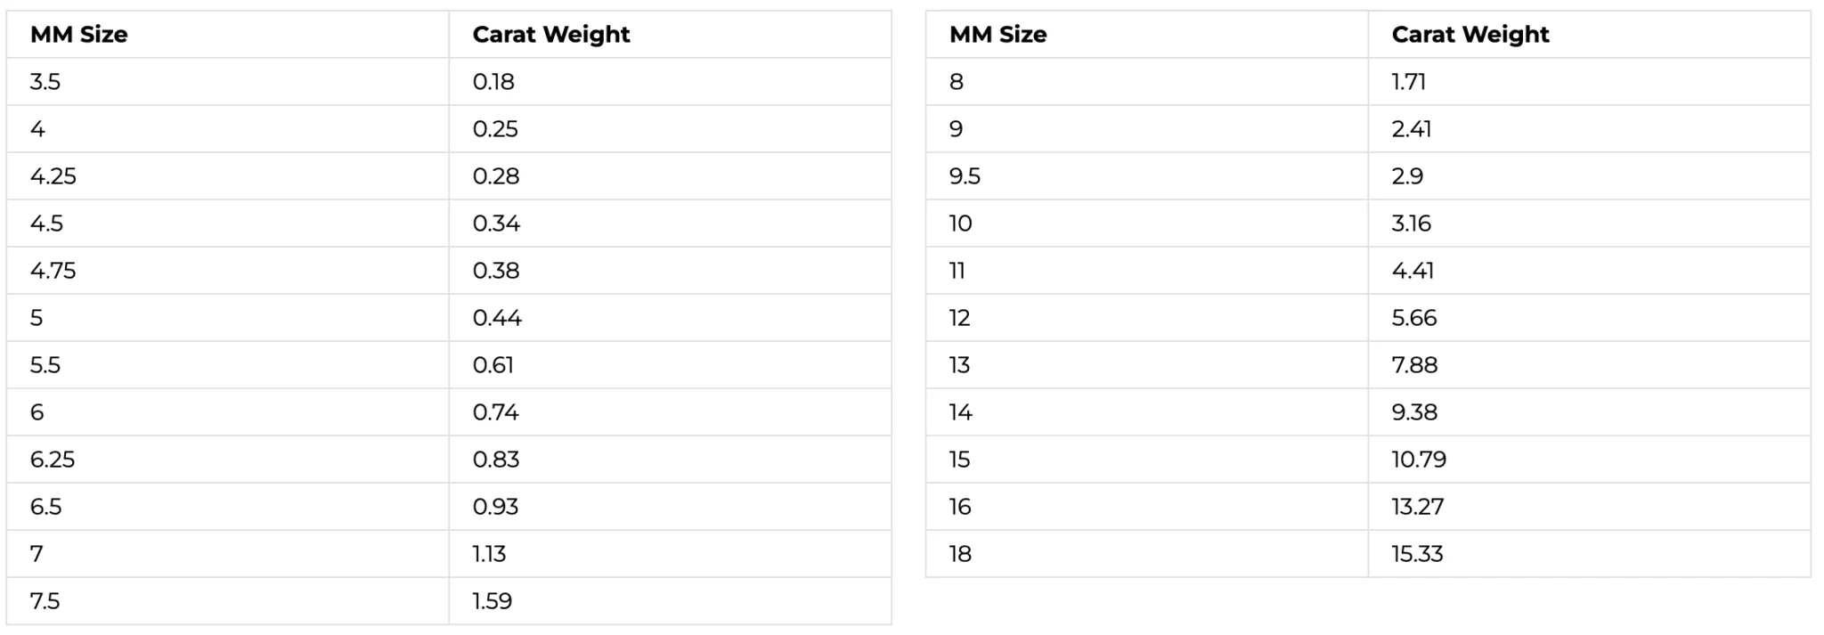The width and height of the screenshot is (1824, 635).
Task: Click the 0.34 carat weight cell
Action: click(496, 224)
